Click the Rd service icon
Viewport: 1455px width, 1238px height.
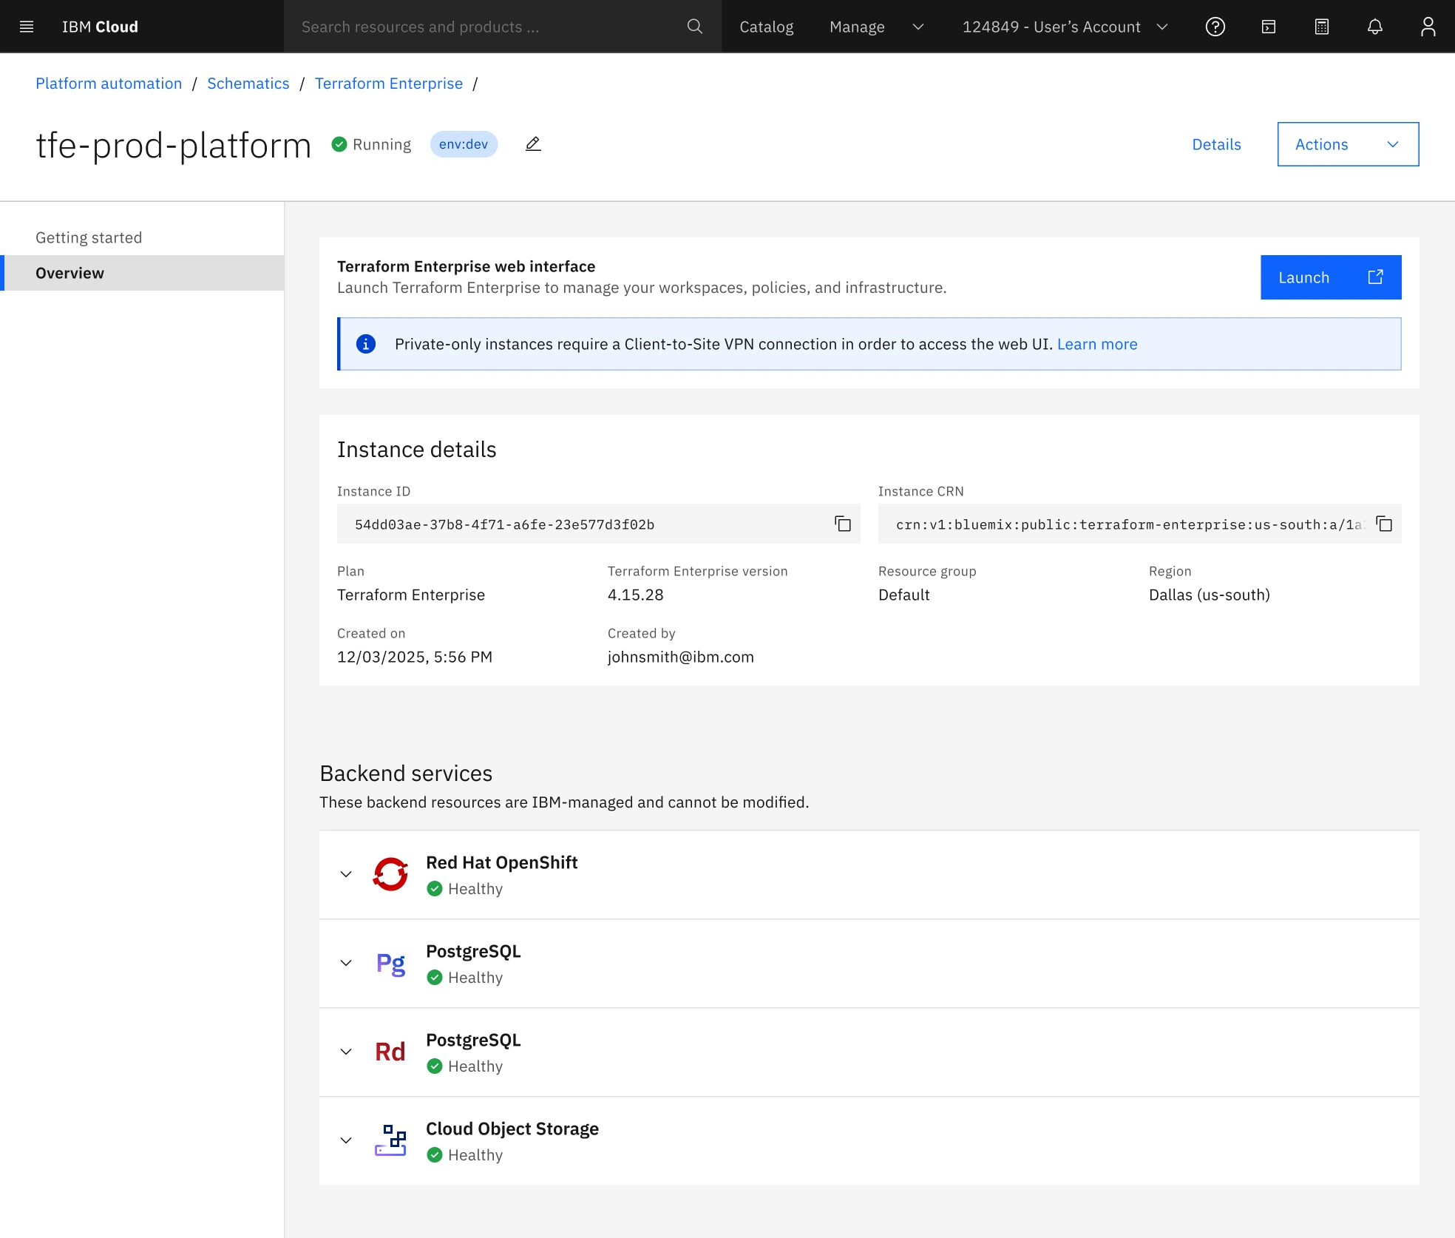pos(390,1052)
